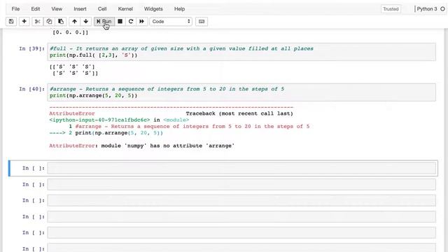Viewport: 448px width, 252px height.
Task: Click into code cell In [40] with np.arrange
Action: [241, 92]
